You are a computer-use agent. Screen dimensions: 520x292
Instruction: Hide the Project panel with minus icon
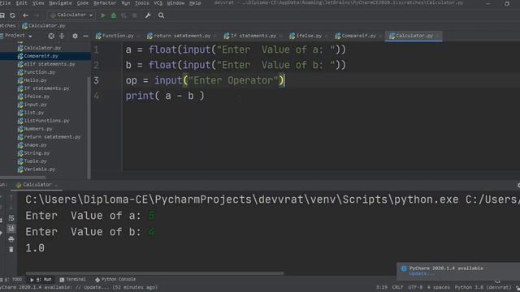[x=85, y=36]
